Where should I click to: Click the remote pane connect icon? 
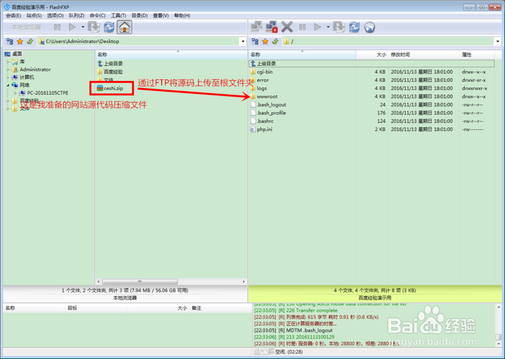257,27
